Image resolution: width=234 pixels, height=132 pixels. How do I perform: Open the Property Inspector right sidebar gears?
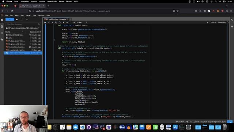coord(232,20)
